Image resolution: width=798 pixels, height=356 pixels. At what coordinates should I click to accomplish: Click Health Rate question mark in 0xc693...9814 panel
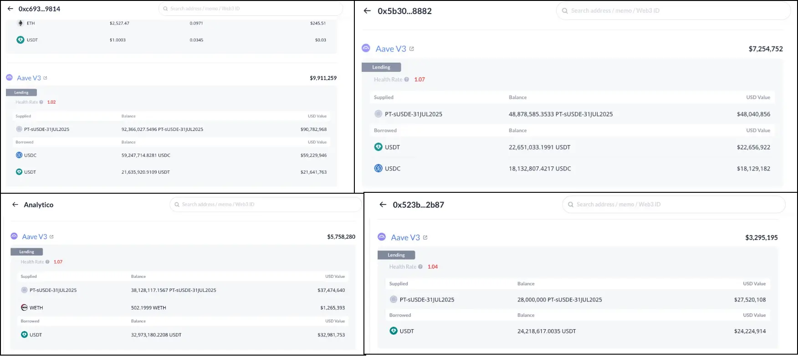click(41, 102)
